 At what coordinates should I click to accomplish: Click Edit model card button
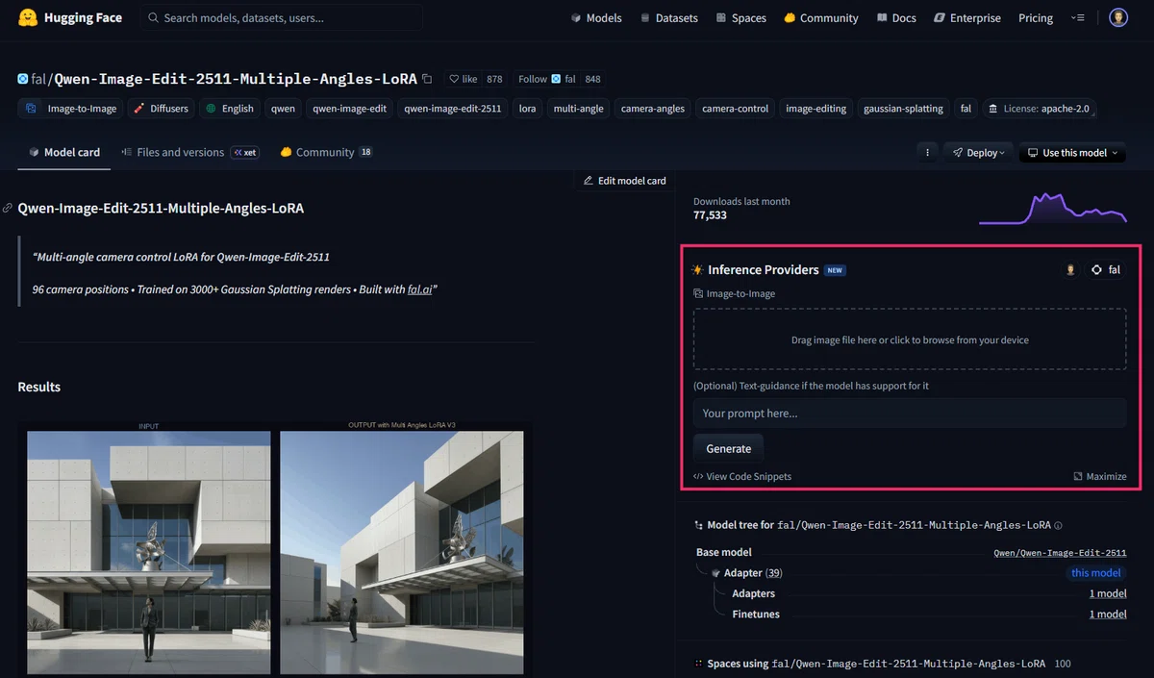point(624,180)
